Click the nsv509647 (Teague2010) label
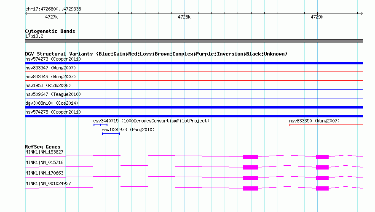 click(53, 94)
